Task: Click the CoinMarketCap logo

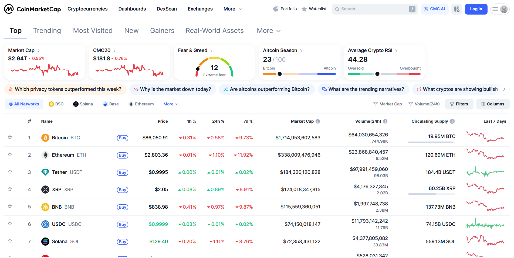Action: click(32, 9)
